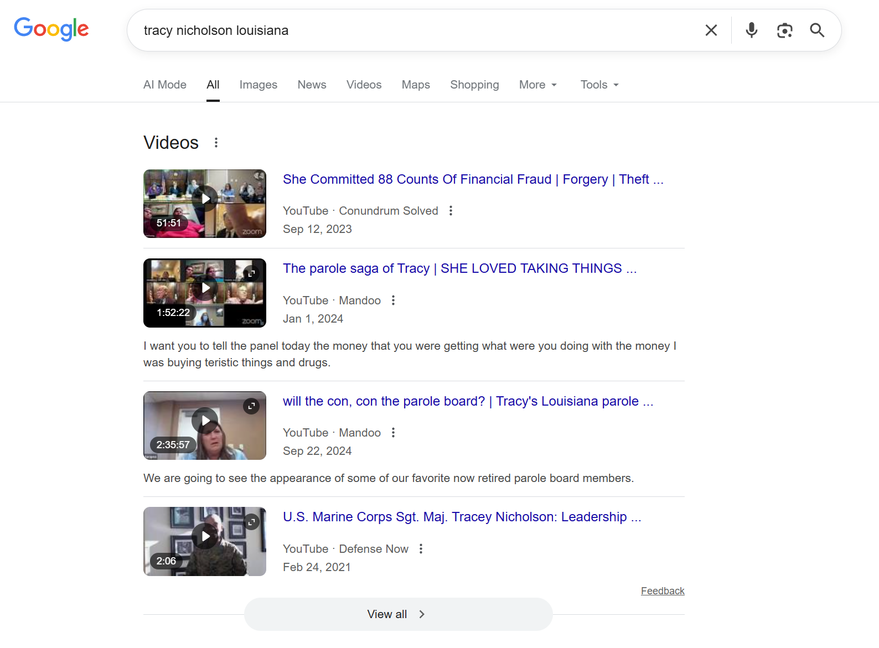Play the 51:51 financial fraud video
This screenshot has height=648, width=879.
point(205,204)
